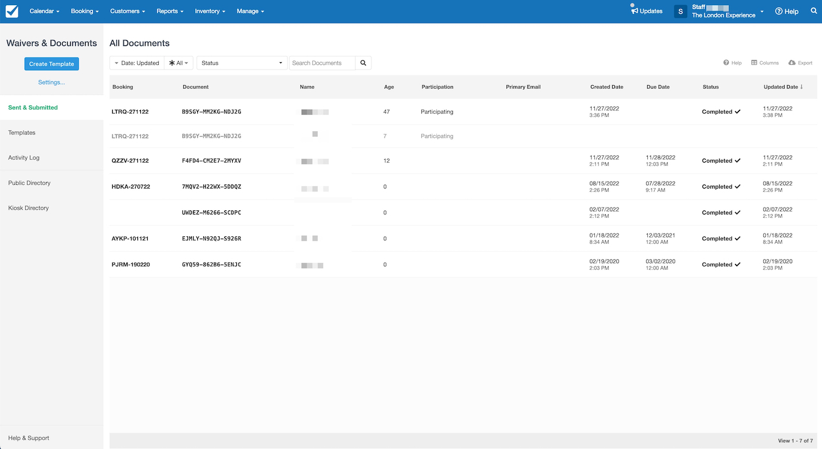Open the Manage menu

point(250,11)
